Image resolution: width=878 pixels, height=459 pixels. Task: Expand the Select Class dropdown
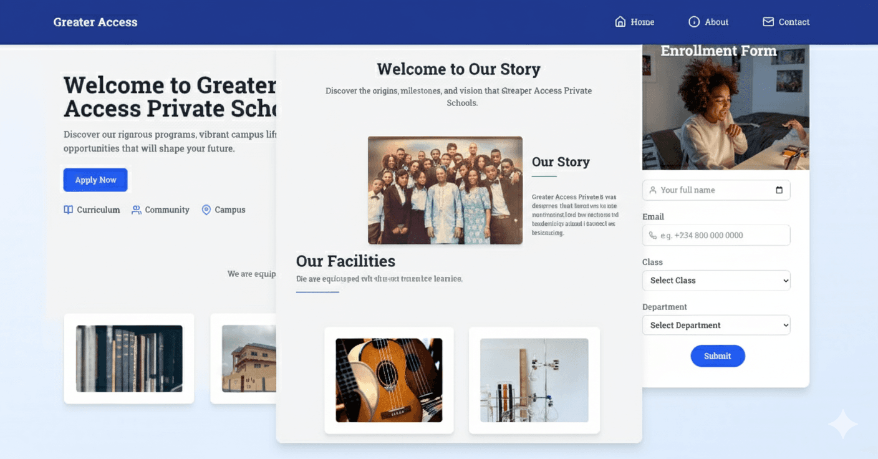(716, 281)
